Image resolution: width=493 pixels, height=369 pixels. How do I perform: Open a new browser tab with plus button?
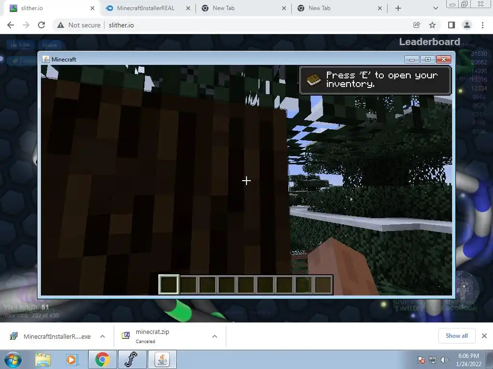pos(398,8)
